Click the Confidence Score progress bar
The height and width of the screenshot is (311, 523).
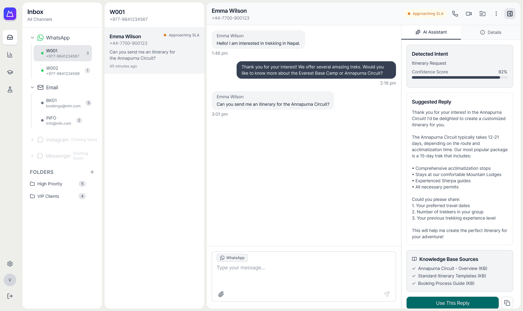coord(459,77)
